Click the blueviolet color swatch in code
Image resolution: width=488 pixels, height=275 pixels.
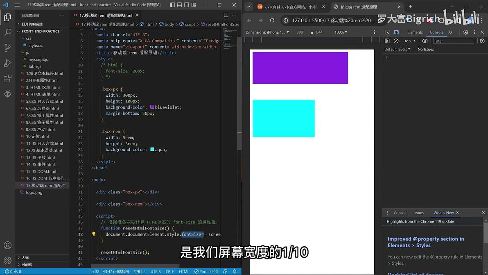pyautogui.click(x=152, y=107)
